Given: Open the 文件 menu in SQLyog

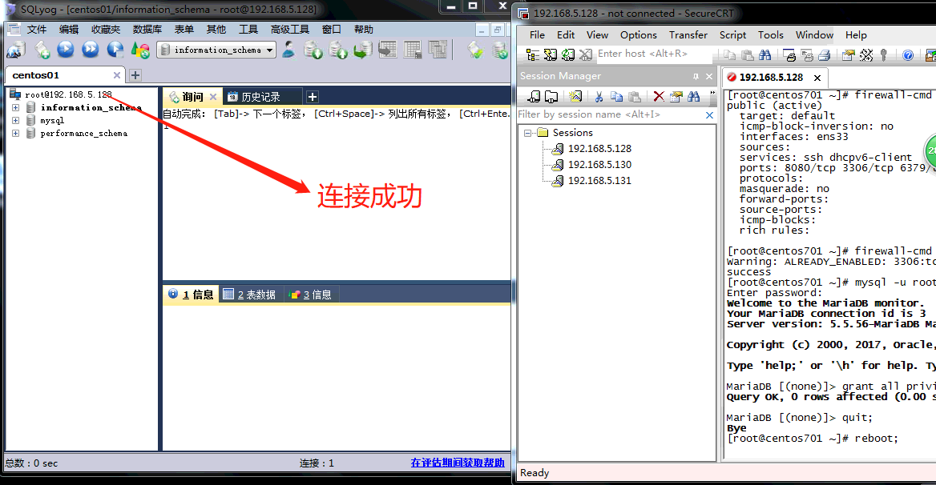Looking at the screenshot, I should [x=36, y=29].
